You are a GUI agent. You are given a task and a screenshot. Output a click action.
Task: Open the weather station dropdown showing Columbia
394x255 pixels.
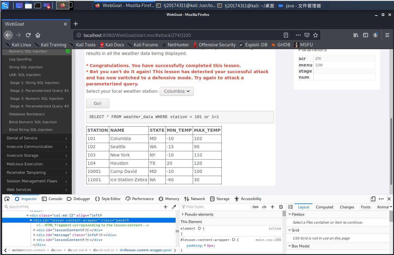[x=177, y=91]
